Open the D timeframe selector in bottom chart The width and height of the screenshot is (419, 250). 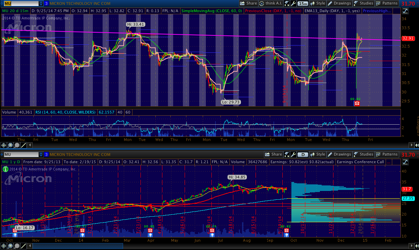point(303,155)
